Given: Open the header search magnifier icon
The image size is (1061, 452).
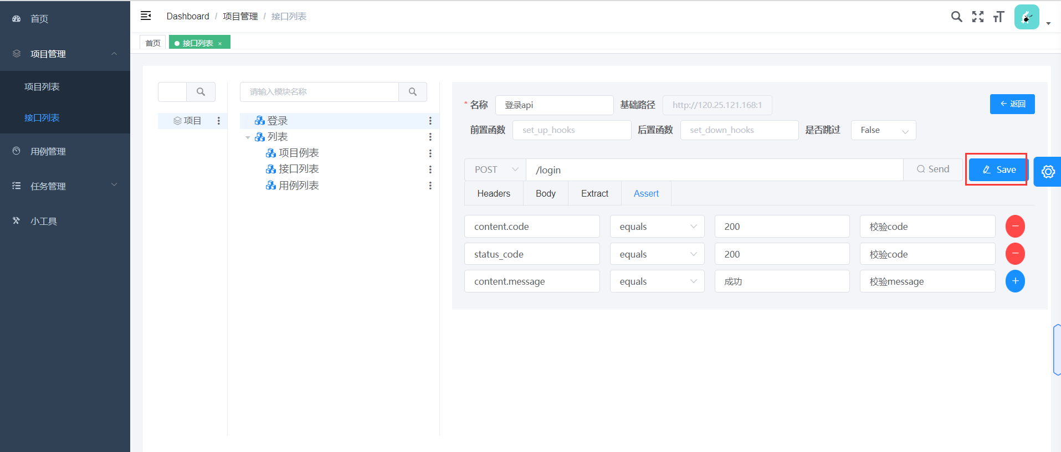Looking at the screenshot, I should coord(956,17).
